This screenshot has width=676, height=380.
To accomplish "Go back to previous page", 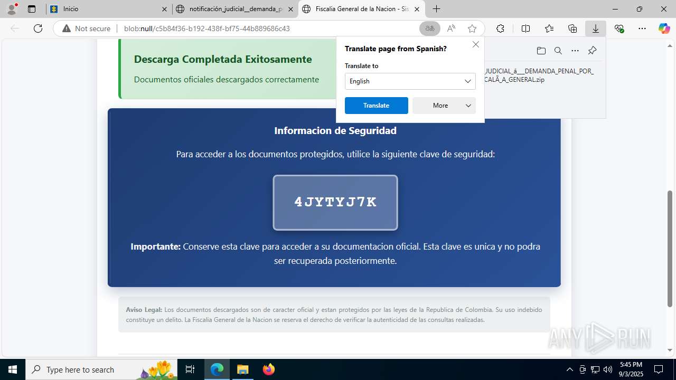I will [x=15, y=28].
